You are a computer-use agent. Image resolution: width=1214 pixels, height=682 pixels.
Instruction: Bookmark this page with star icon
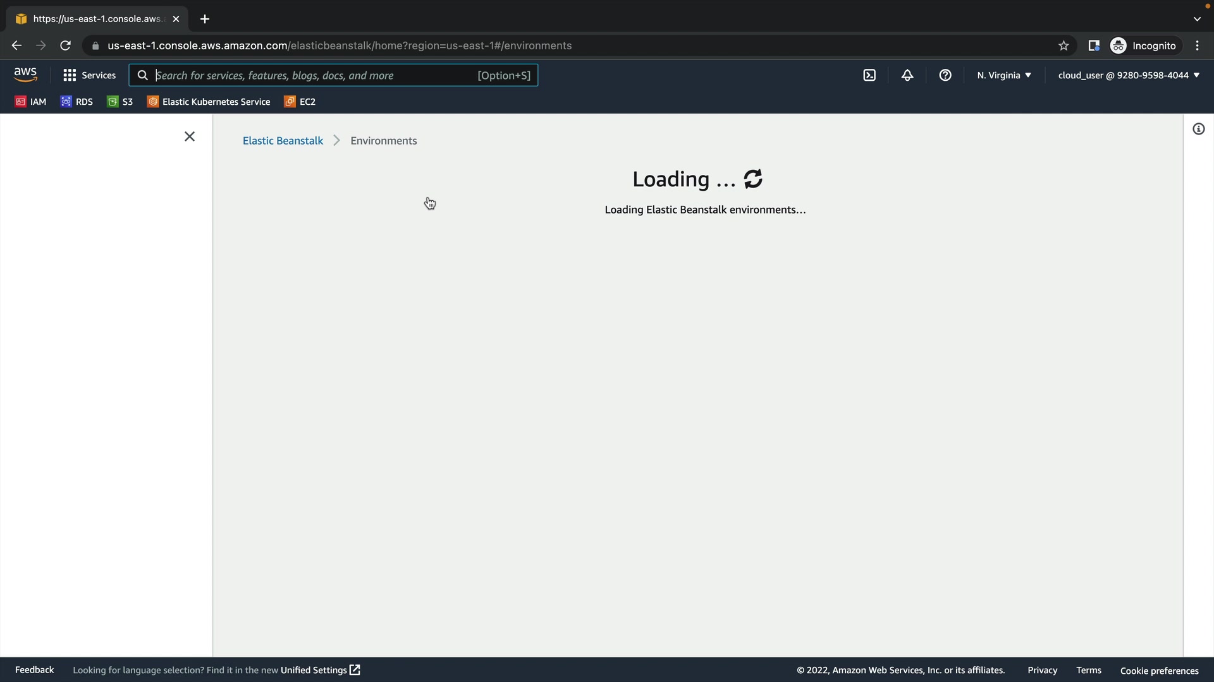(1064, 45)
